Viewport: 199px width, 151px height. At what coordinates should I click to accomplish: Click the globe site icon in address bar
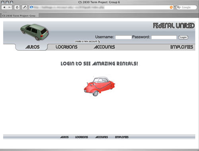[x=31, y=7]
